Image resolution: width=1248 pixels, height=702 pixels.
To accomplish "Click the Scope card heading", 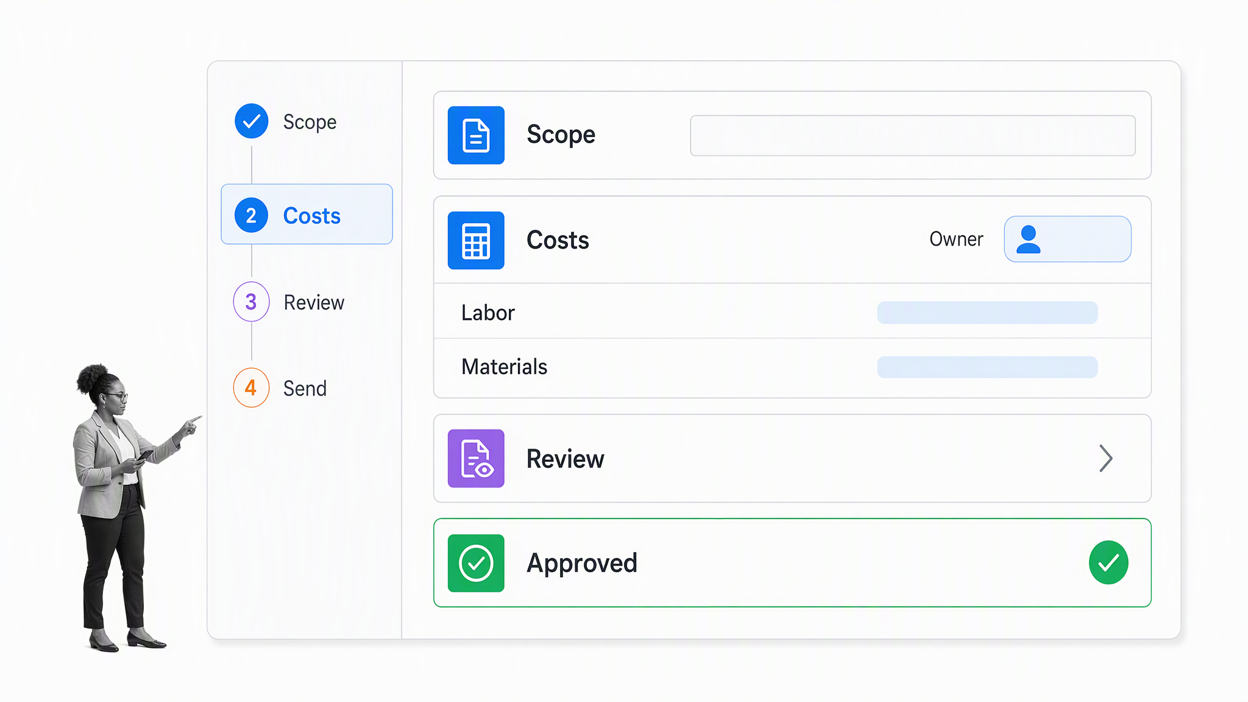I will point(561,135).
